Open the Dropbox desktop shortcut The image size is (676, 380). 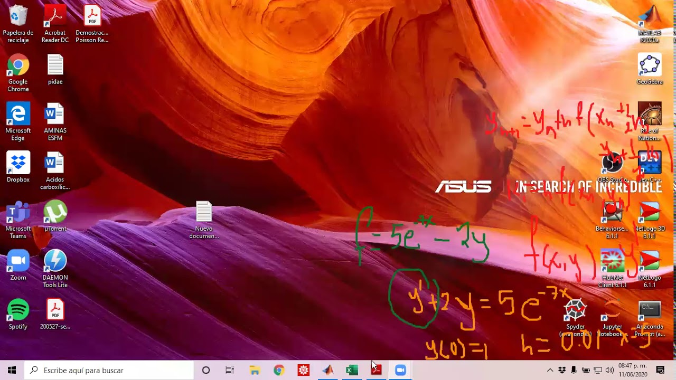(18, 167)
